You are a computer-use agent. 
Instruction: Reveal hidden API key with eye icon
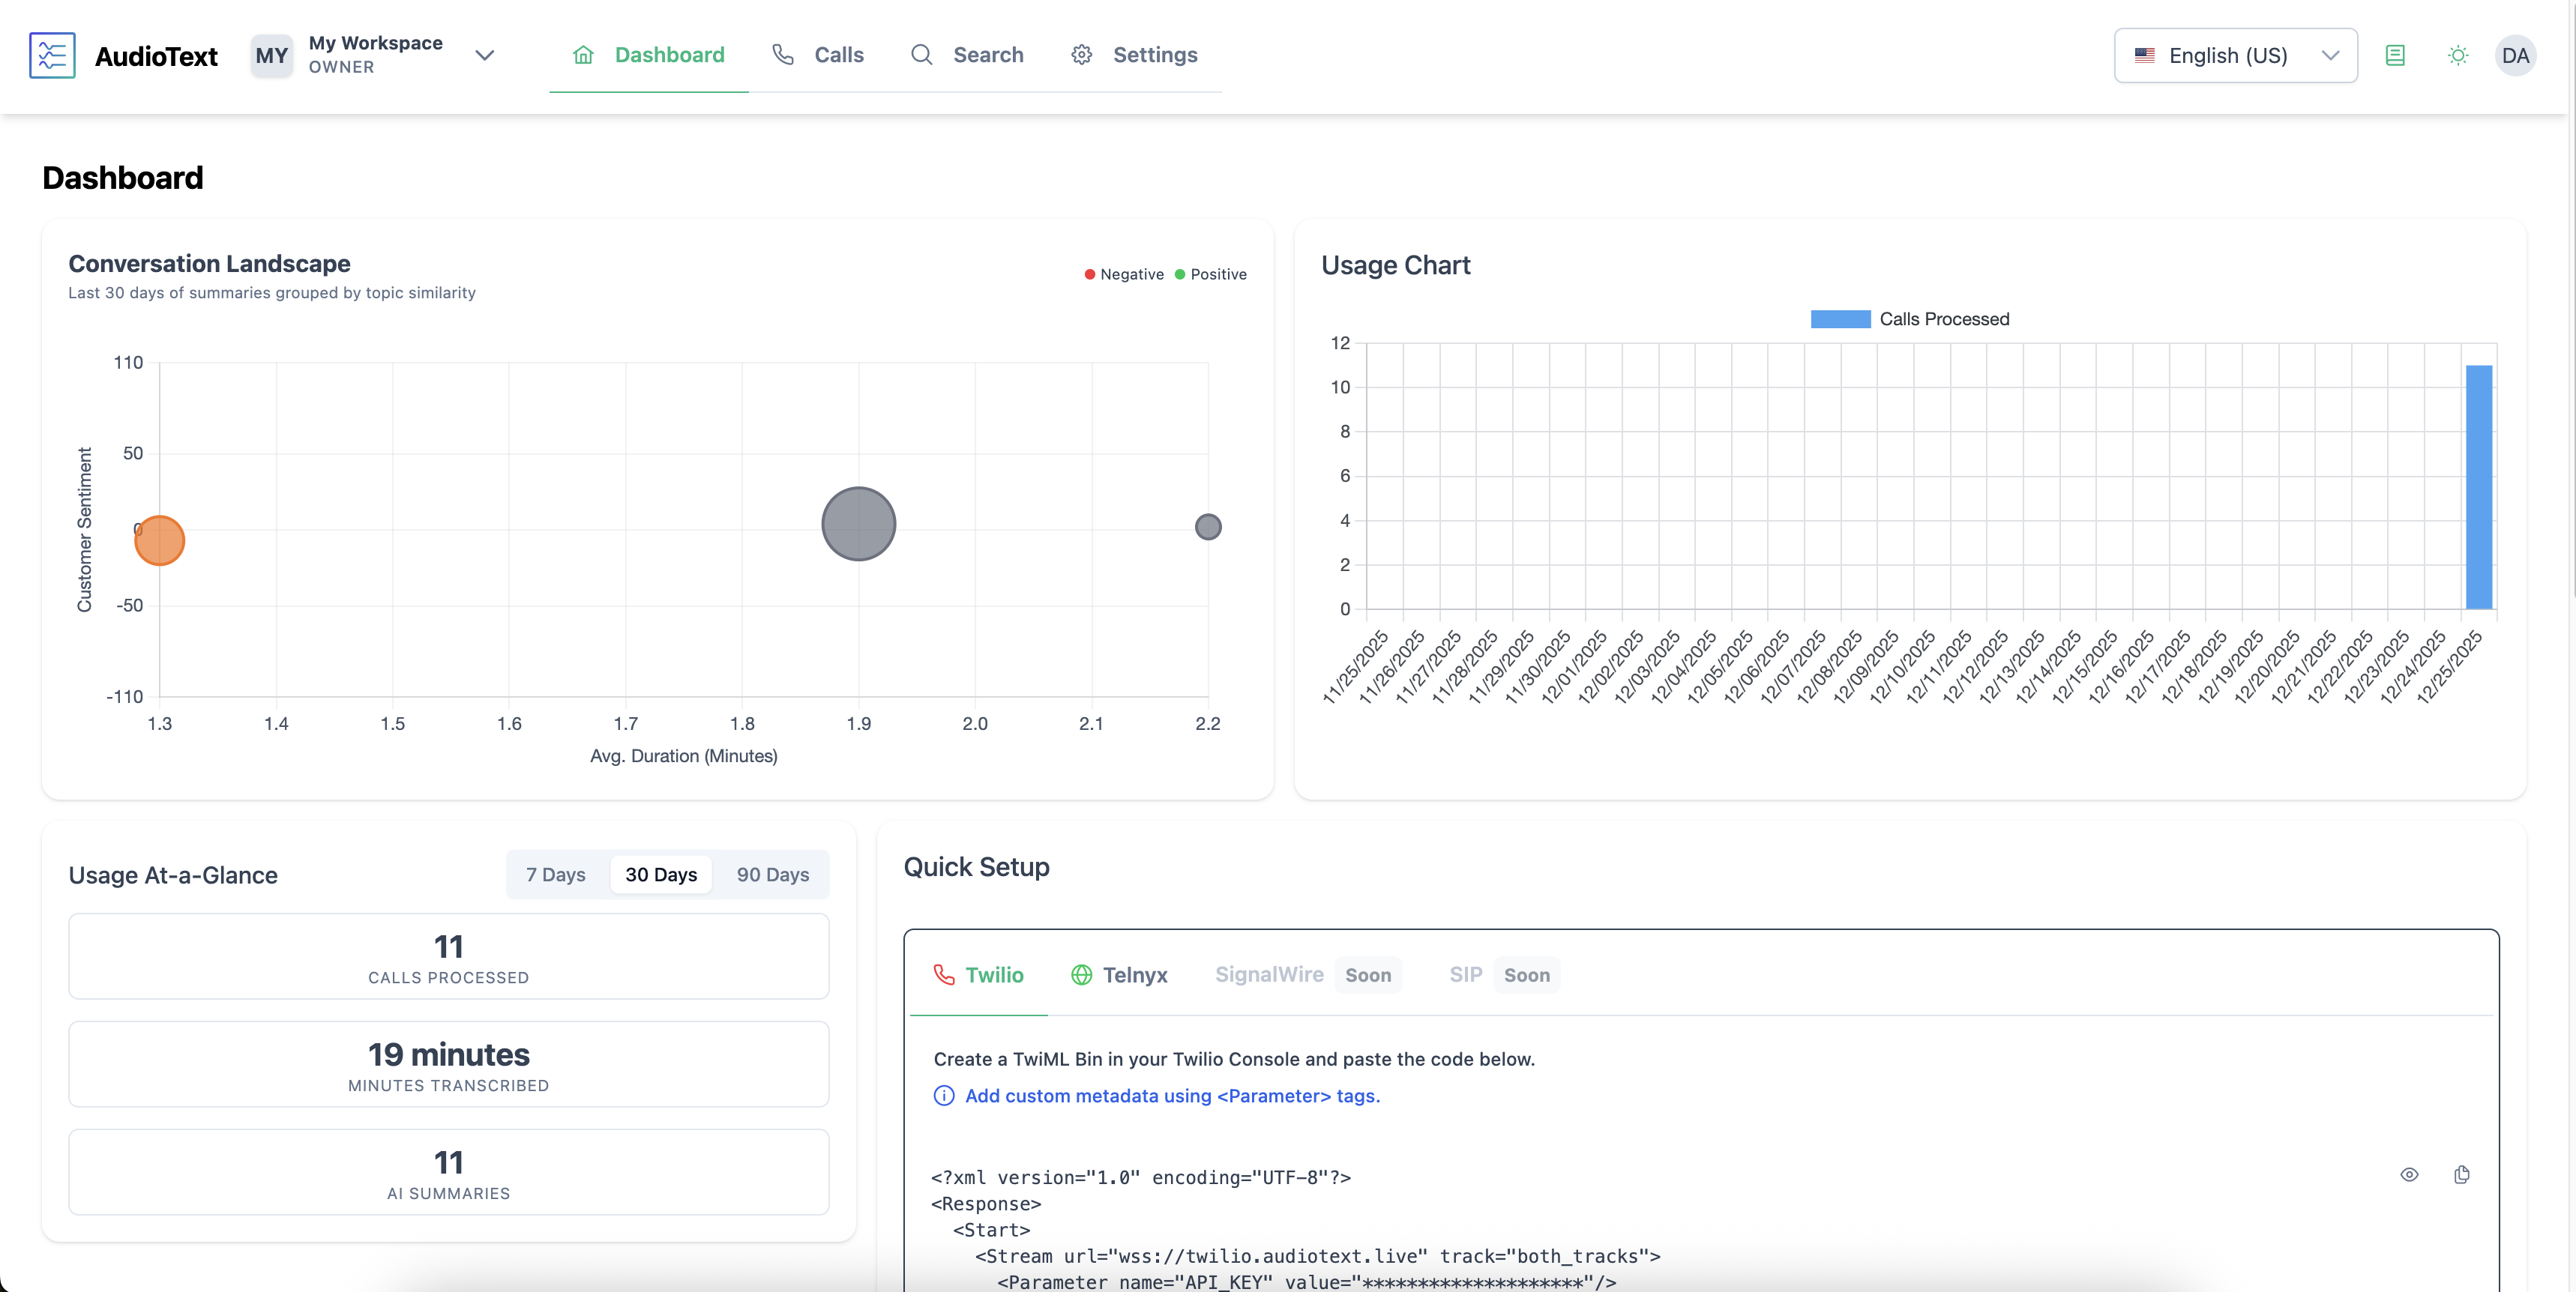pyautogui.click(x=2409, y=1174)
